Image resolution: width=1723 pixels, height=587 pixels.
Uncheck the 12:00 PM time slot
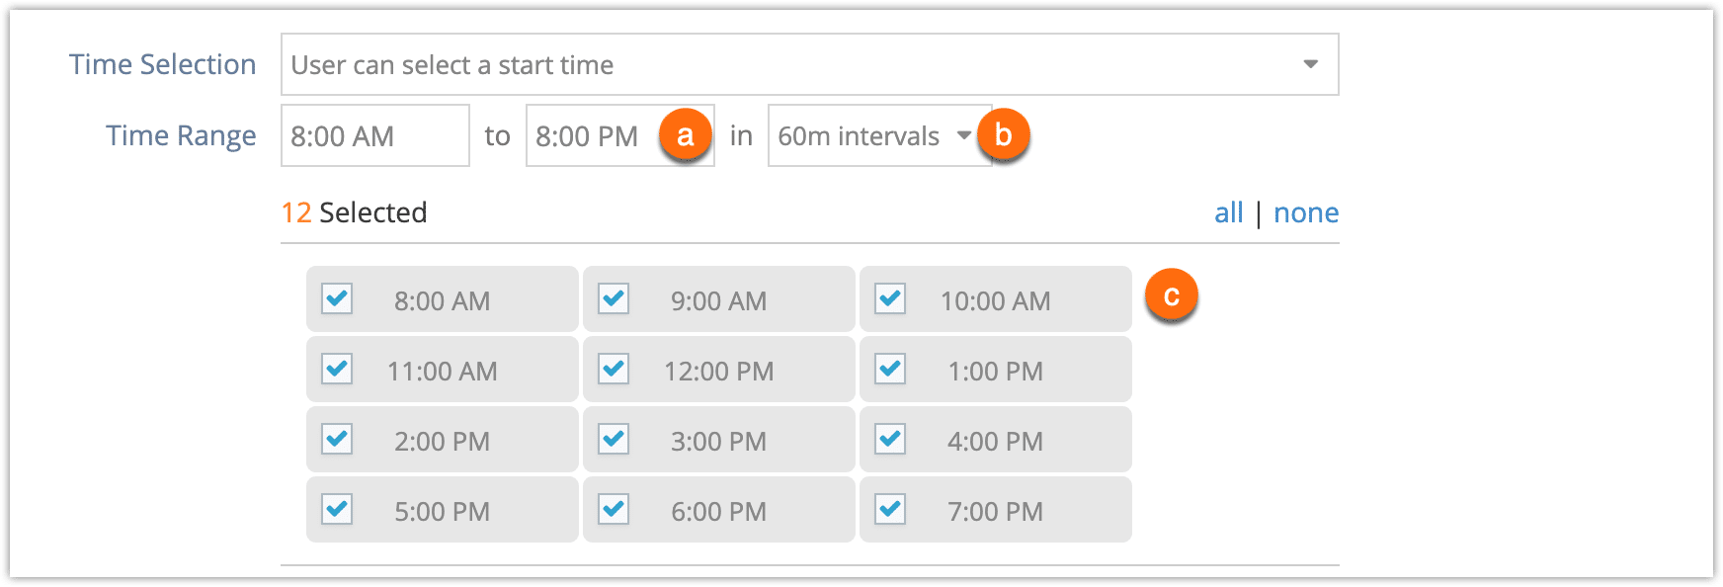click(x=614, y=368)
